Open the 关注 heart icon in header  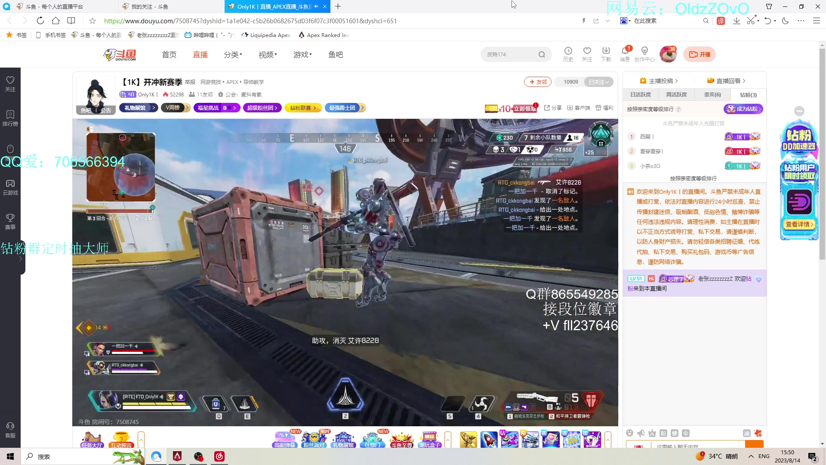coord(587,54)
